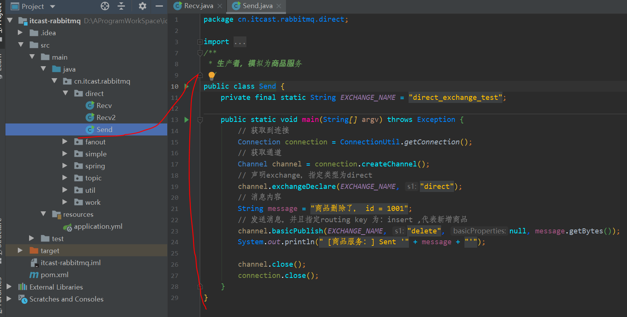627x317 pixels.
Task: Click the "delete" routing key string
Action: (424, 231)
